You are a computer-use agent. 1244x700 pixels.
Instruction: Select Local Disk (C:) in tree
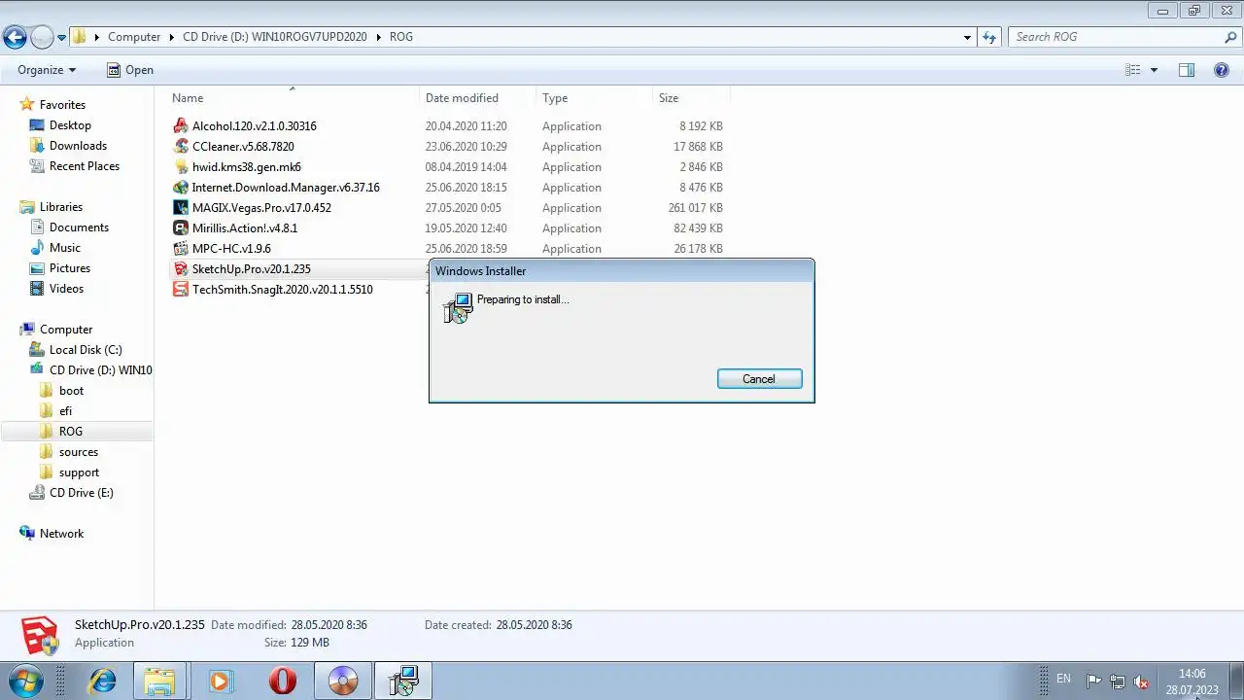86,350
